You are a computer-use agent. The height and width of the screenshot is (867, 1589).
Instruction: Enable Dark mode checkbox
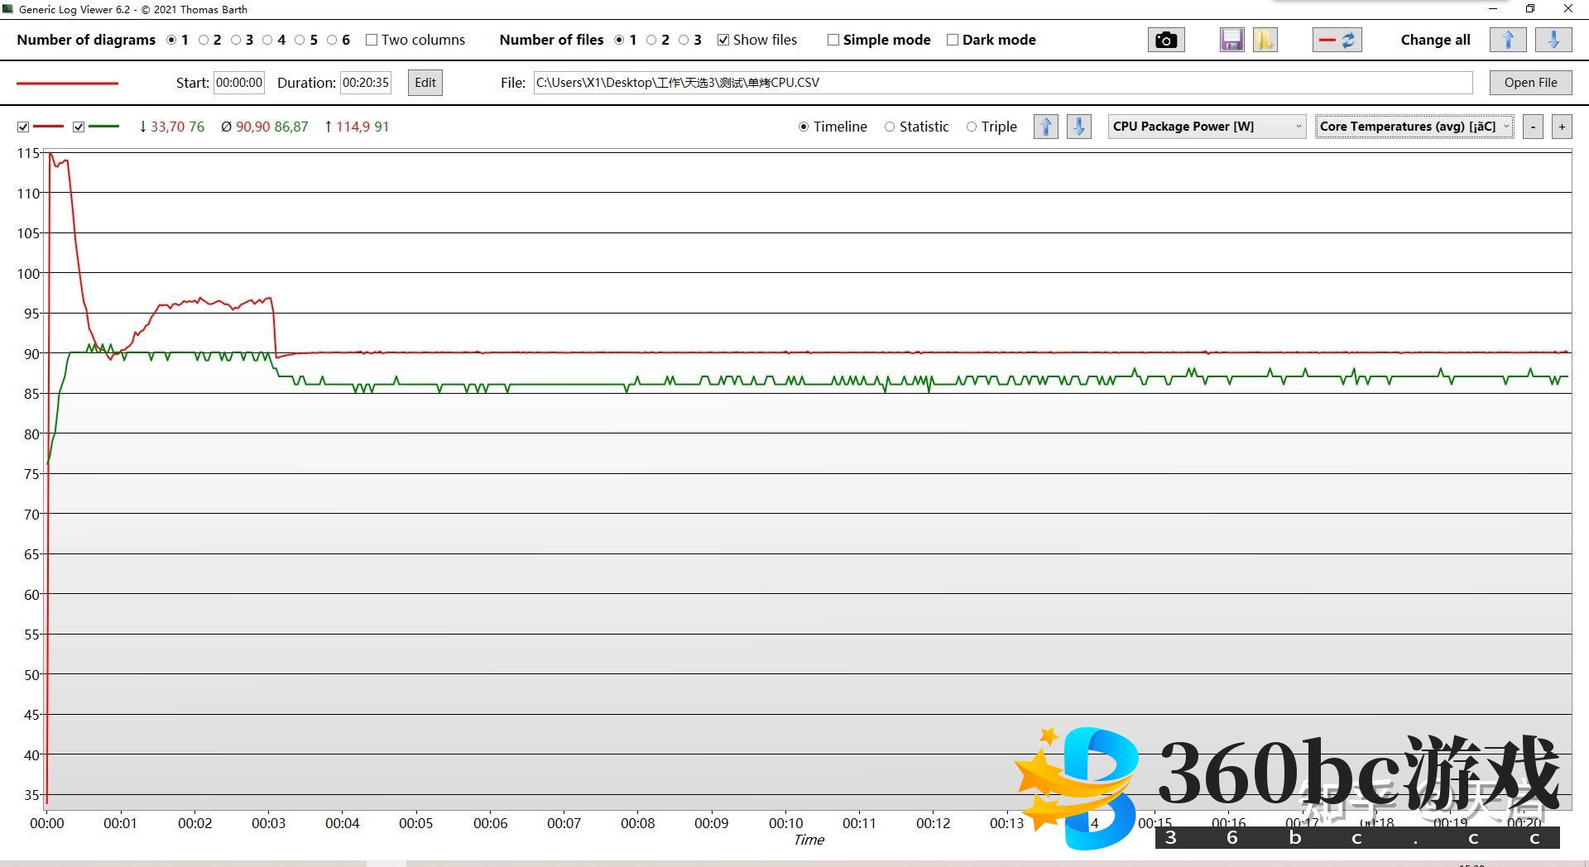pyautogui.click(x=953, y=40)
